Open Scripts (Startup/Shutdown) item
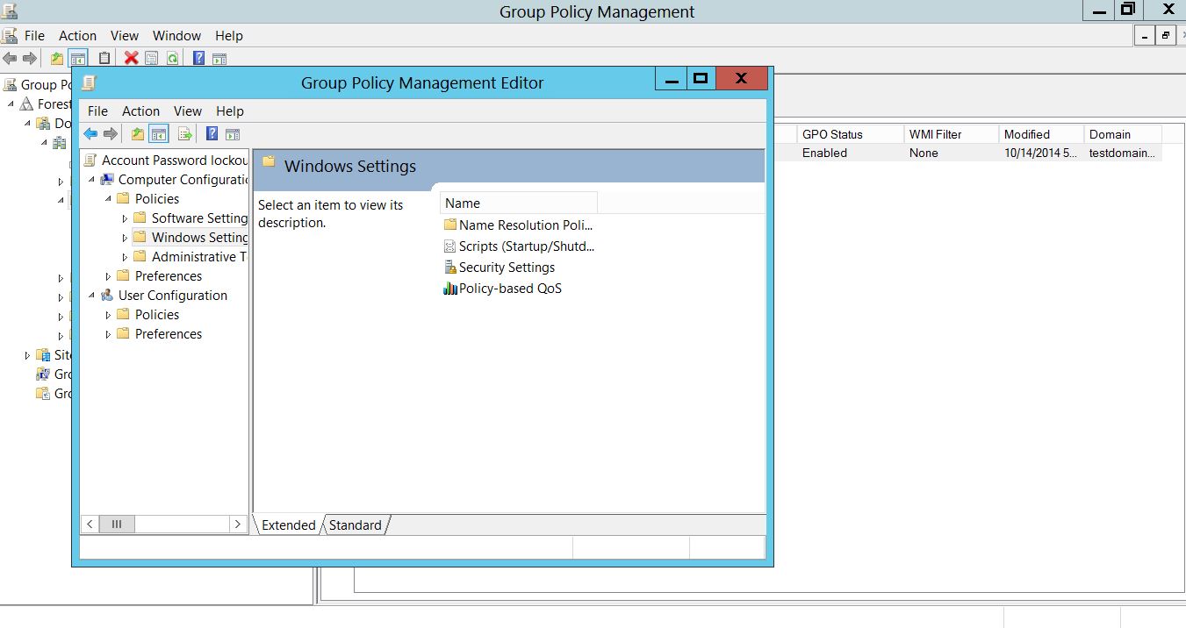 520,246
